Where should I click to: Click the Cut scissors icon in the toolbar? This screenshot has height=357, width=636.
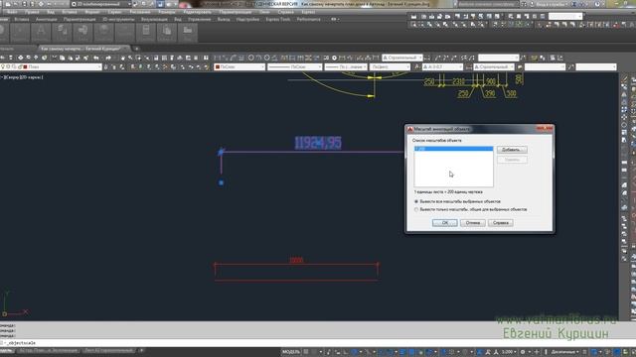pyautogui.click(x=55, y=58)
